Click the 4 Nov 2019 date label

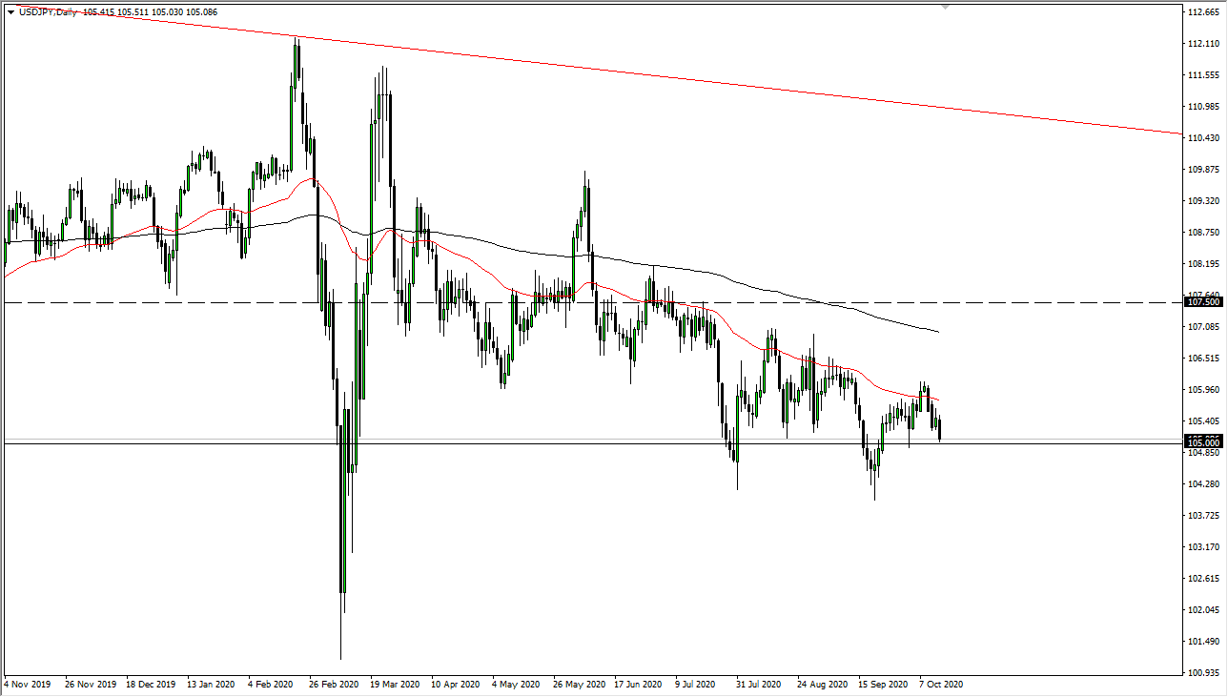point(27,685)
